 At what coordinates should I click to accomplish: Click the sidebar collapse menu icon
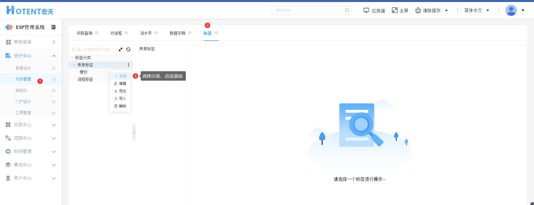tap(53, 27)
